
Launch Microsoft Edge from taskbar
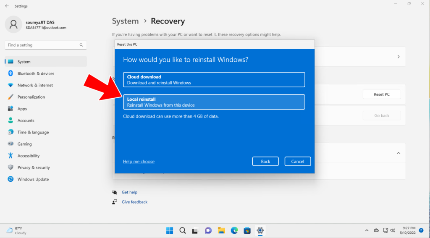click(x=234, y=230)
